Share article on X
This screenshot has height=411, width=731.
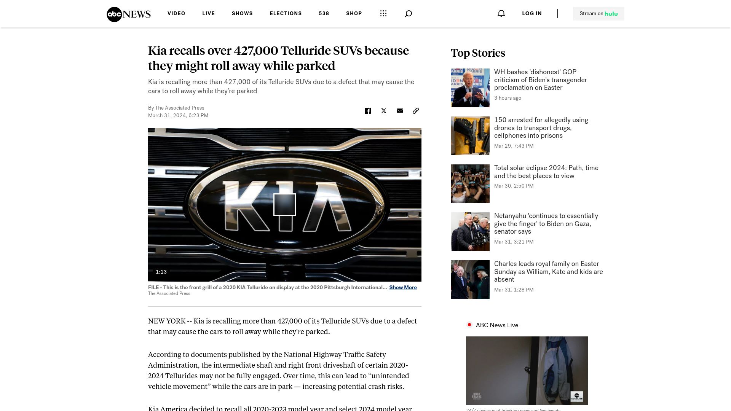(x=384, y=111)
